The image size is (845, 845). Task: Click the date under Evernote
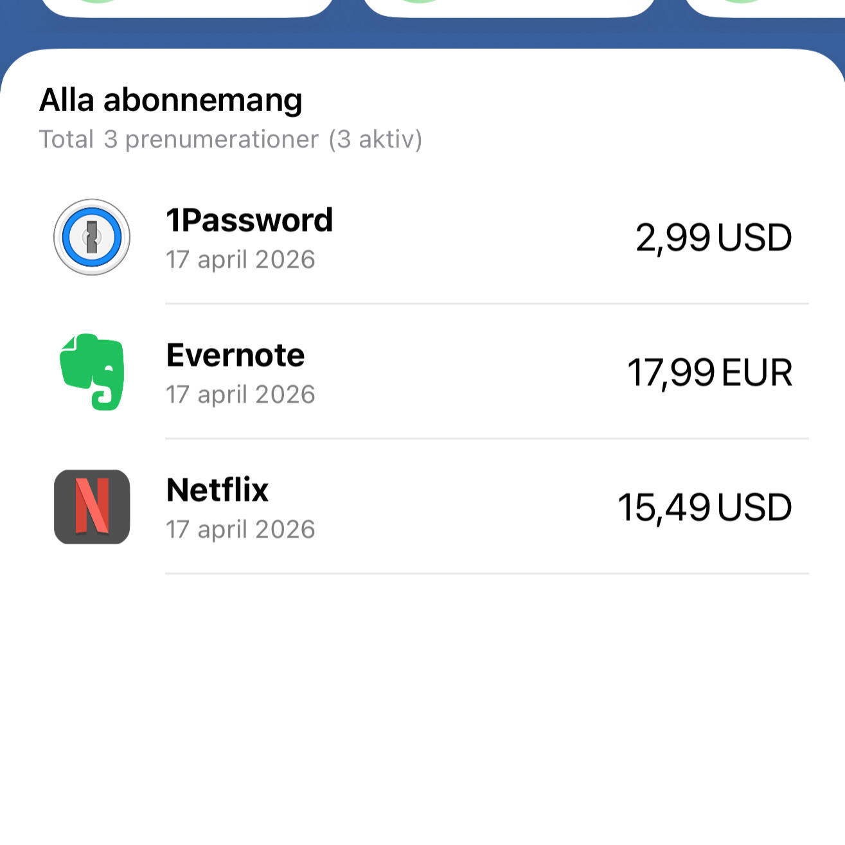240,395
